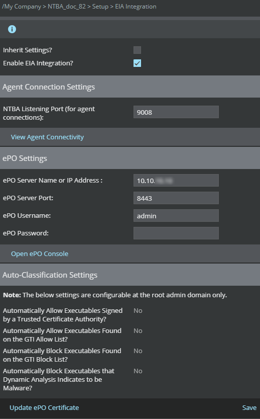
Task: Click the 'ePO Password:' label
Action: 26,233
